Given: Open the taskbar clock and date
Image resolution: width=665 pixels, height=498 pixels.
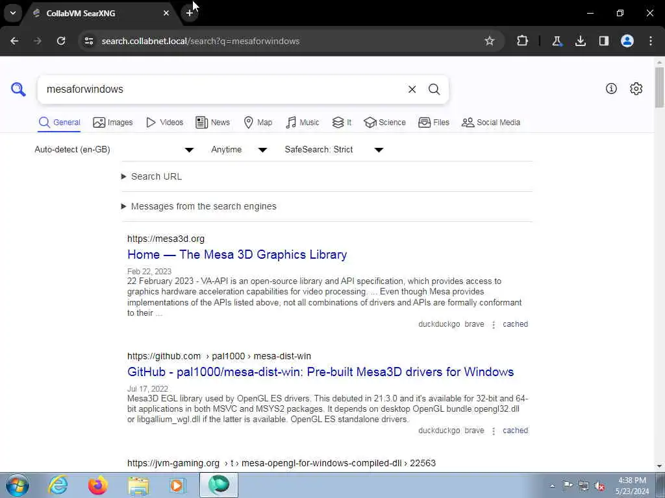Looking at the screenshot, I should 632,486.
